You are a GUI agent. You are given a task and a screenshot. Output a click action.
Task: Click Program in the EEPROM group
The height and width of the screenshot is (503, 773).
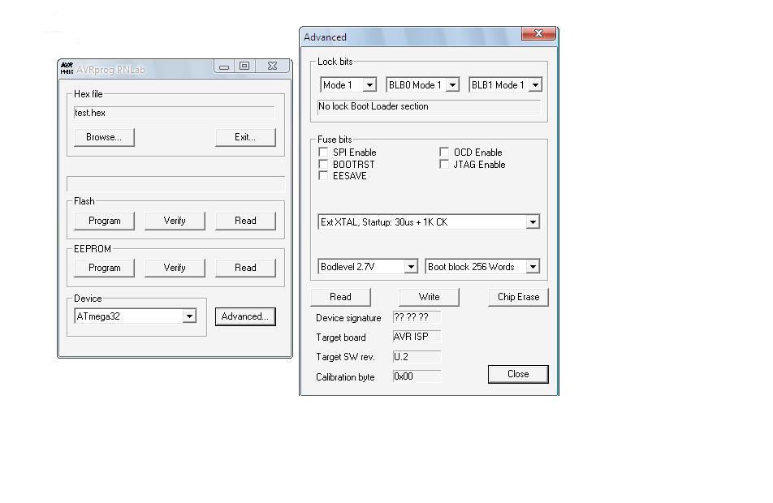(x=104, y=268)
